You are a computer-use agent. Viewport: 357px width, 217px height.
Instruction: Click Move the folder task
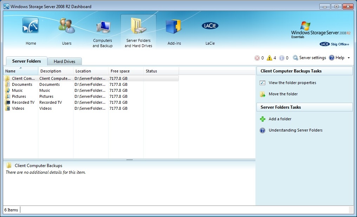pos(283,94)
